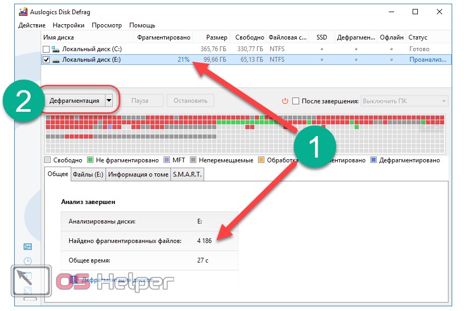
Task: Open the Помощь menu
Action: (x=142, y=25)
